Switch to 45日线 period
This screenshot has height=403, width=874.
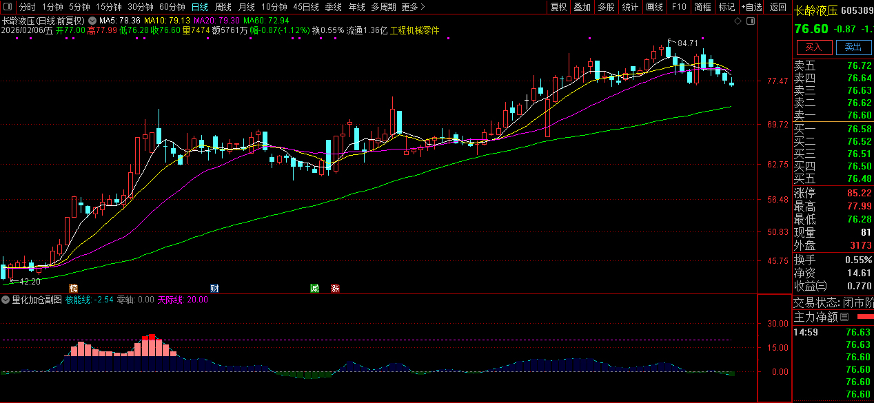pyautogui.click(x=306, y=7)
